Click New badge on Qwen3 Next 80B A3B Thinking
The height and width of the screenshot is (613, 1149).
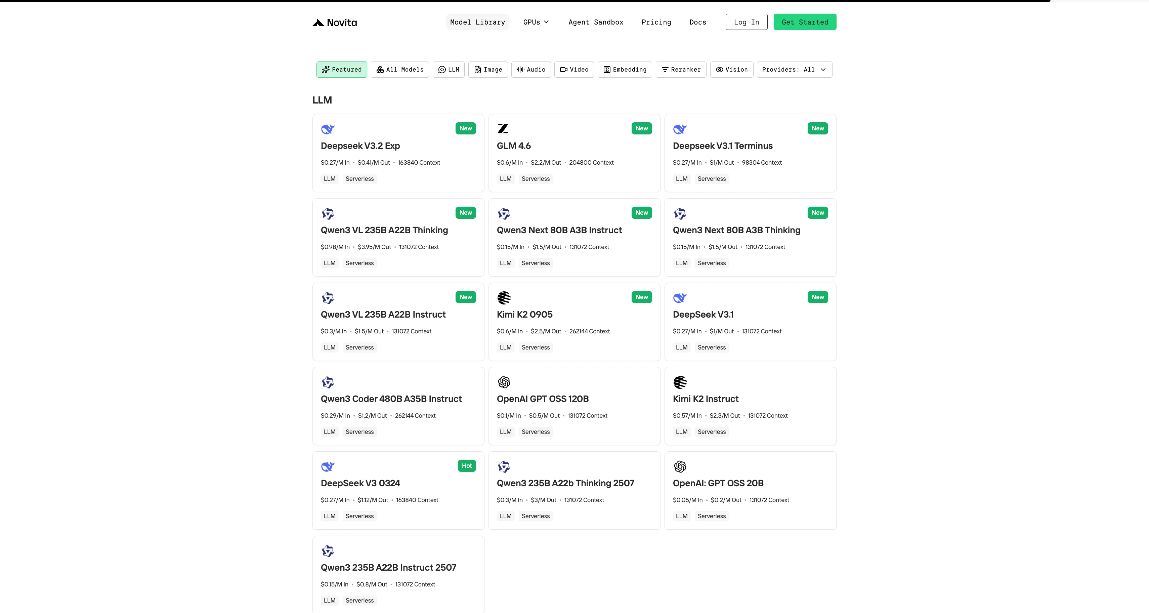coord(818,212)
